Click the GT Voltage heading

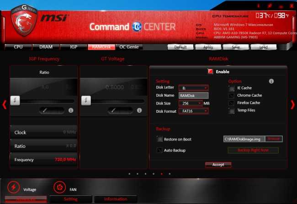113,59
